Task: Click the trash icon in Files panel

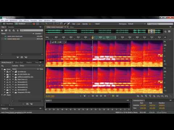Action: pyautogui.click(x=18, y=30)
